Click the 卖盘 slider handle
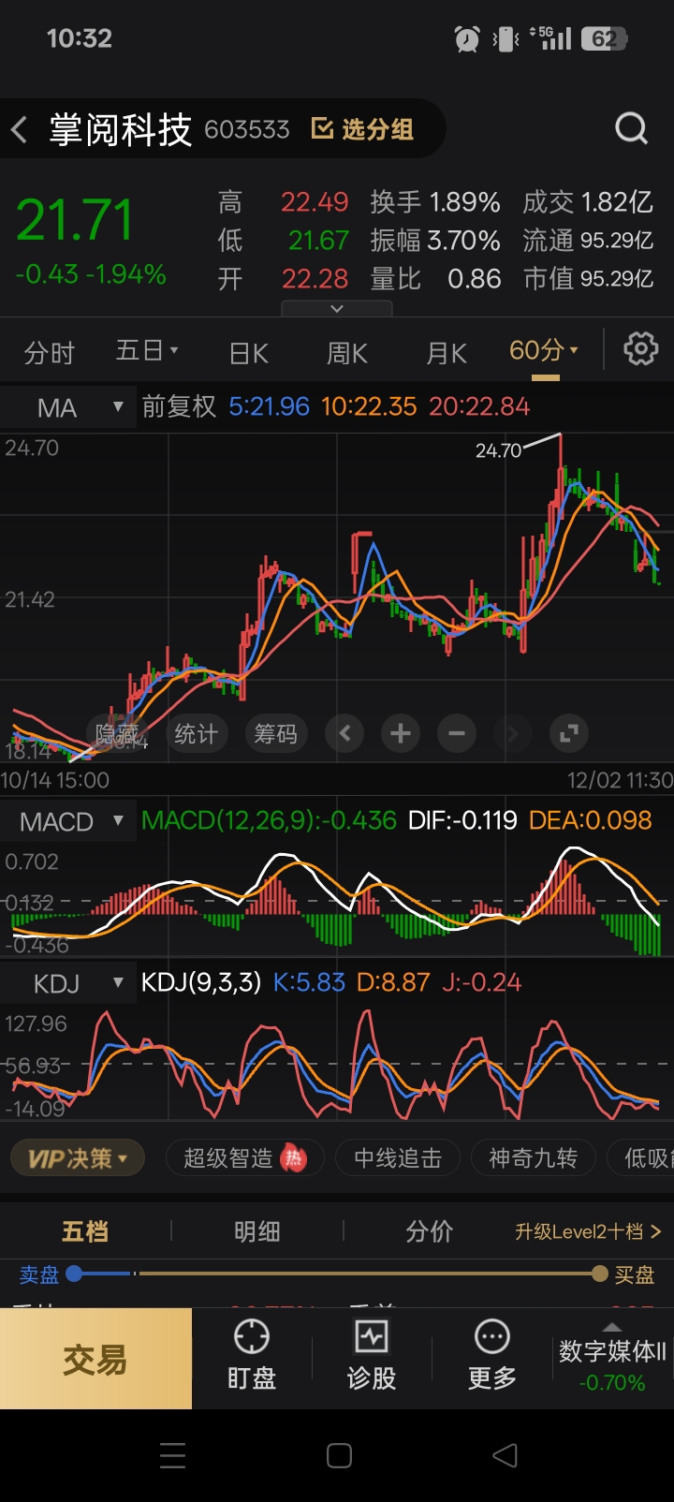 click(75, 1274)
